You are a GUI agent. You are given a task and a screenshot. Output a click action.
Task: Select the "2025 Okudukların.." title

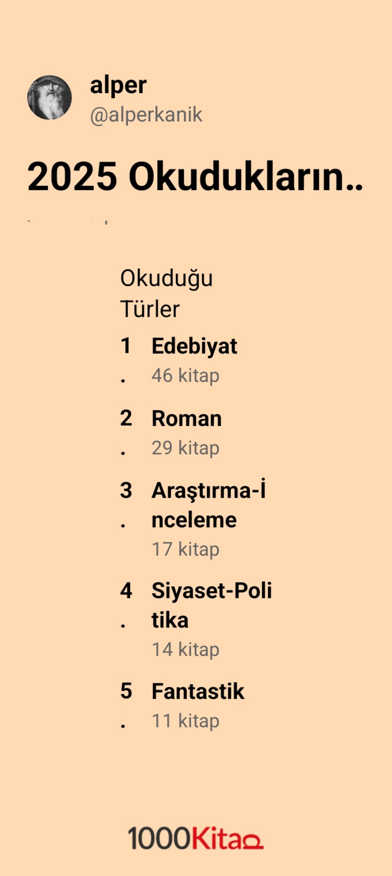tap(195, 177)
